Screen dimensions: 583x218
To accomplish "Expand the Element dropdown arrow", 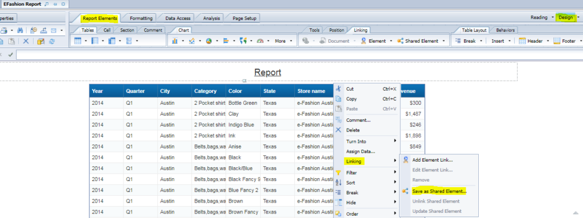I will click(391, 41).
